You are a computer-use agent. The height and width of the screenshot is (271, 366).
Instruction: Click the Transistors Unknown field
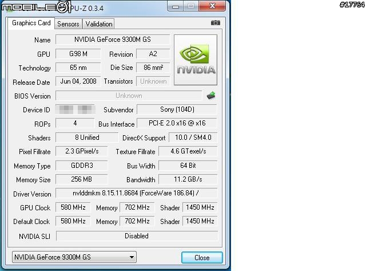point(153,81)
